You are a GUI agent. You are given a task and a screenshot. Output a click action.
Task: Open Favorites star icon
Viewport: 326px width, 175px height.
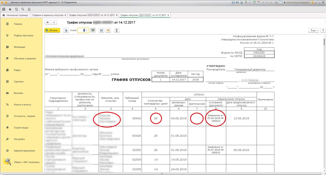(x=10, y=9)
